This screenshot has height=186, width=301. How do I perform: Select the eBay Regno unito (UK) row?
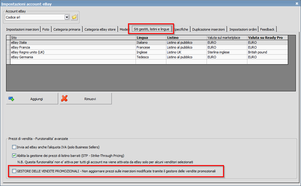(x=147, y=52)
